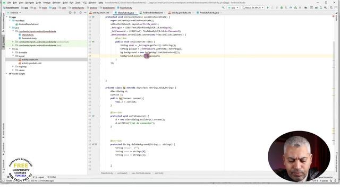The height and width of the screenshot is (191, 340).
Task: Click the Scroll from Source target icon
Action: (70, 13)
